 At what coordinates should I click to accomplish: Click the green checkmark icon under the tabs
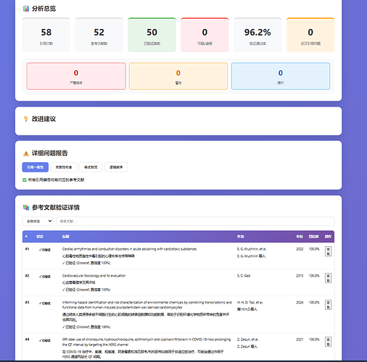pyautogui.click(x=25, y=180)
